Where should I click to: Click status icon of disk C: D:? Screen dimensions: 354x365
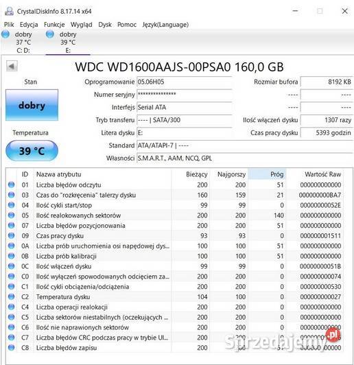[x=5, y=34]
